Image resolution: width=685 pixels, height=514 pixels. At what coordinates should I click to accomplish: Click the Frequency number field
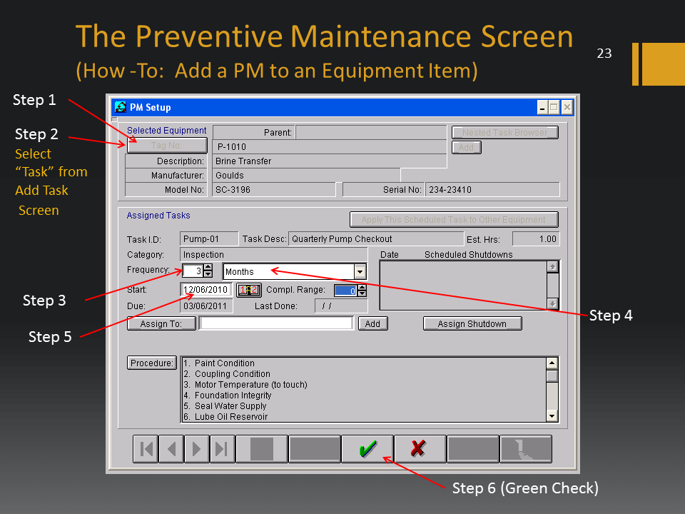click(193, 271)
